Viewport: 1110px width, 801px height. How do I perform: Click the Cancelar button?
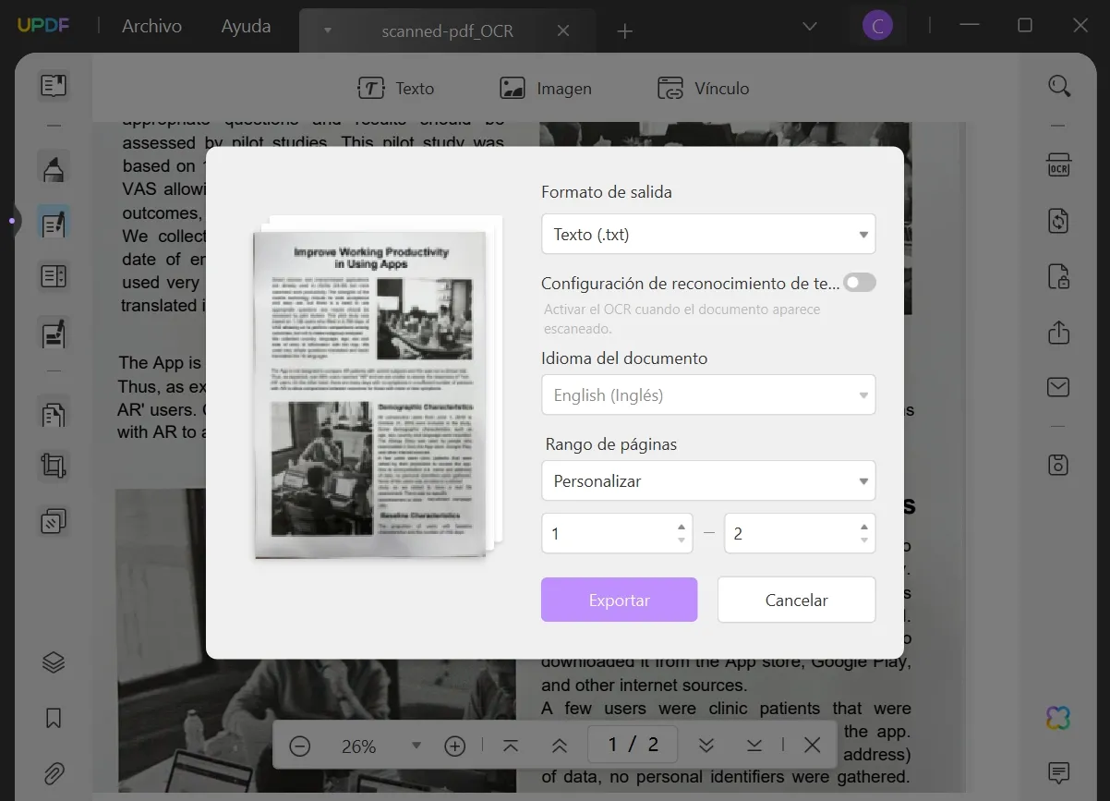(x=796, y=600)
